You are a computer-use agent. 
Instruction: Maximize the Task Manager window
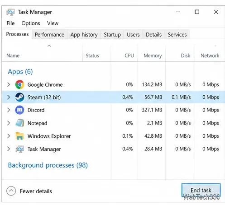click(x=197, y=12)
